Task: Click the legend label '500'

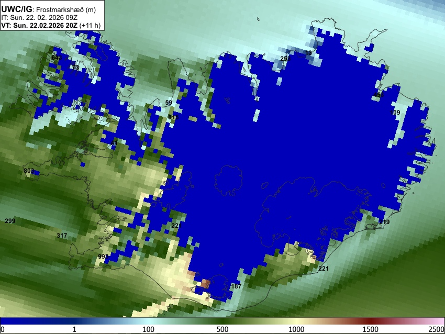Action: coord(222,329)
